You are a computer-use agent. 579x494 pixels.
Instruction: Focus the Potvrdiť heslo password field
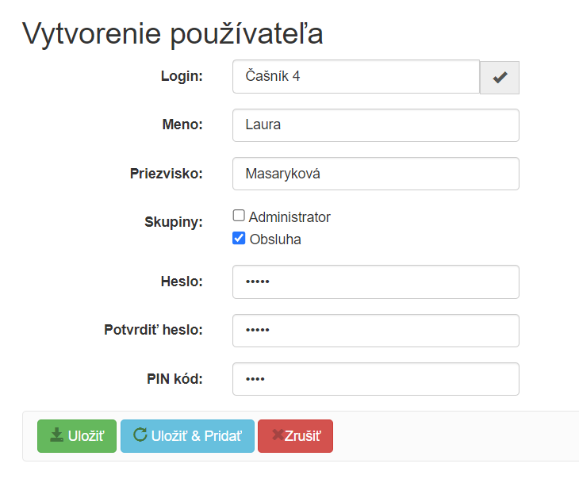click(x=375, y=331)
